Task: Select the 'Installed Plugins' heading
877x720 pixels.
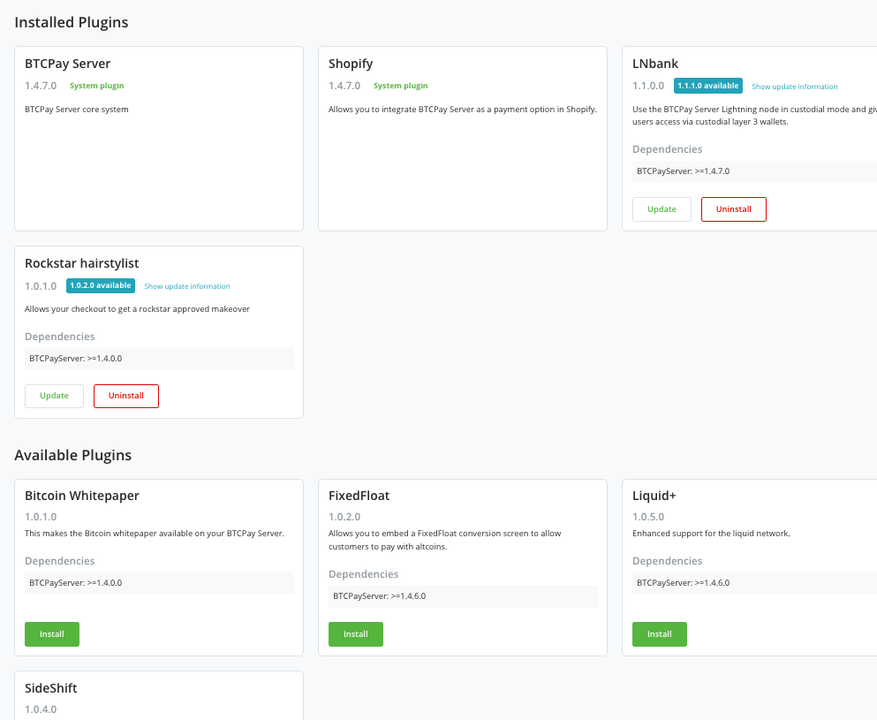Action: point(71,22)
